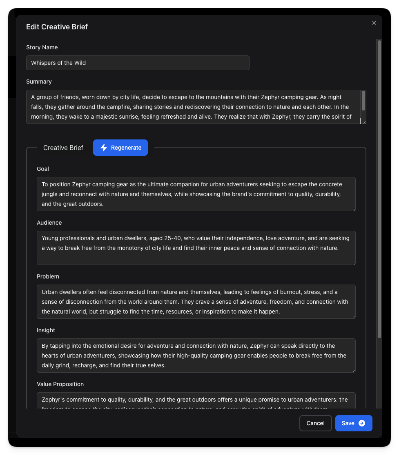The image size is (399, 455).
Task: Click the Cancel button
Action: (x=315, y=423)
